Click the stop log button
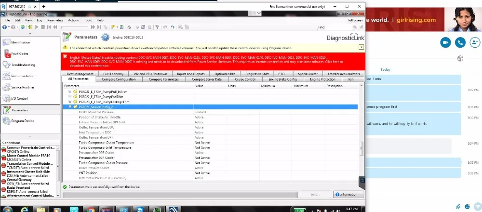Image resolution: width=482 pixels, height=212 pixels. click(x=43, y=27)
